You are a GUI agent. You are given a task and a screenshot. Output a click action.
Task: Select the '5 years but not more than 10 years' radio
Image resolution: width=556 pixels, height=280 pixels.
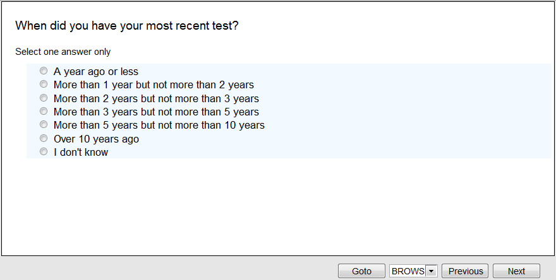[x=44, y=125]
